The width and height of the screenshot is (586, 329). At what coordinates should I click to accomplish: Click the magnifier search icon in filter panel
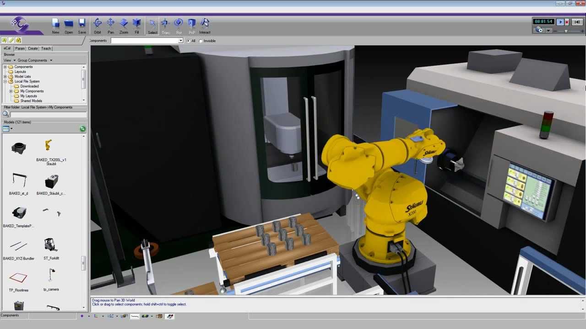(x=6, y=114)
